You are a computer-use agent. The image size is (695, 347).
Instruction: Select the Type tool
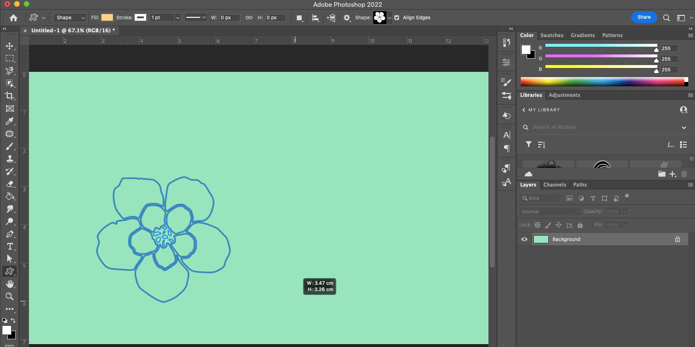coord(9,246)
